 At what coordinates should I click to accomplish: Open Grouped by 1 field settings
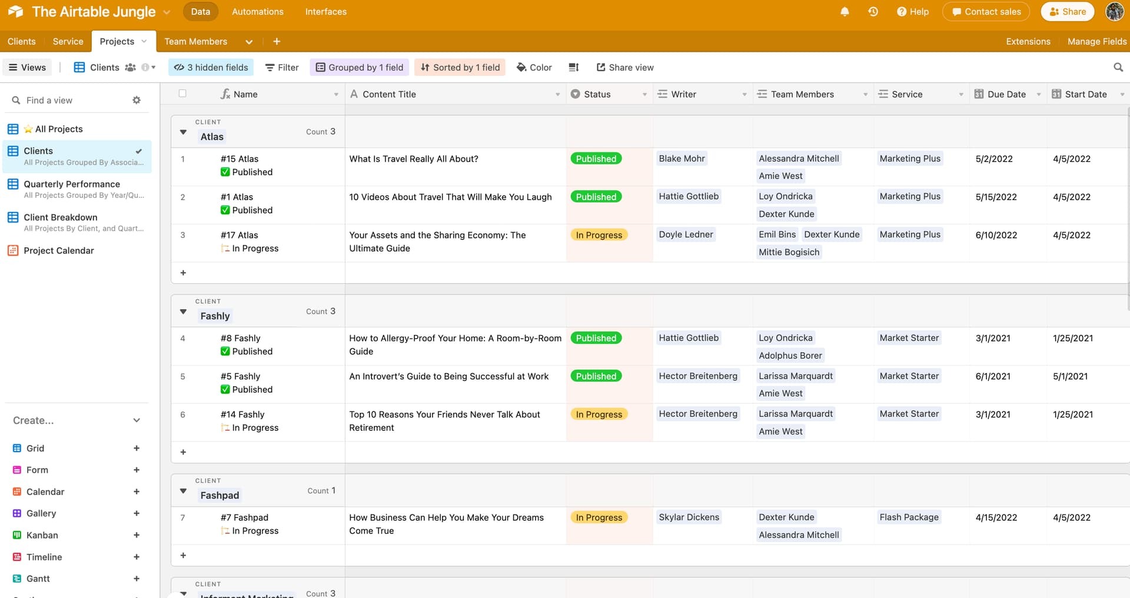(360, 67)
